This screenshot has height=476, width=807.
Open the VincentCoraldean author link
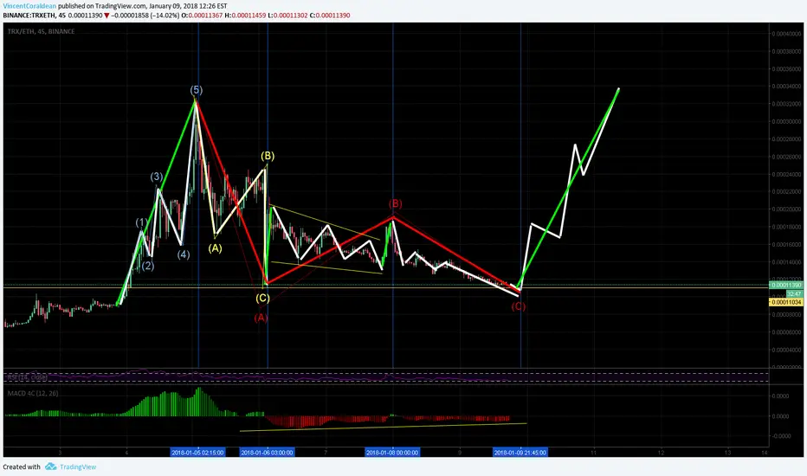pyautogui.click(x=29, y=6)
